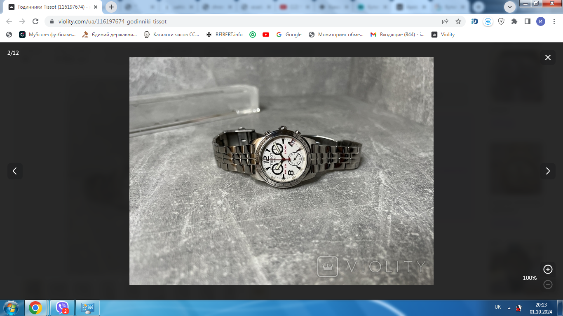Open the MyScore bookmark
Image resolution: width=563 pixels, height=316 pixels.
pyautogui.click(x=47, y=35)
